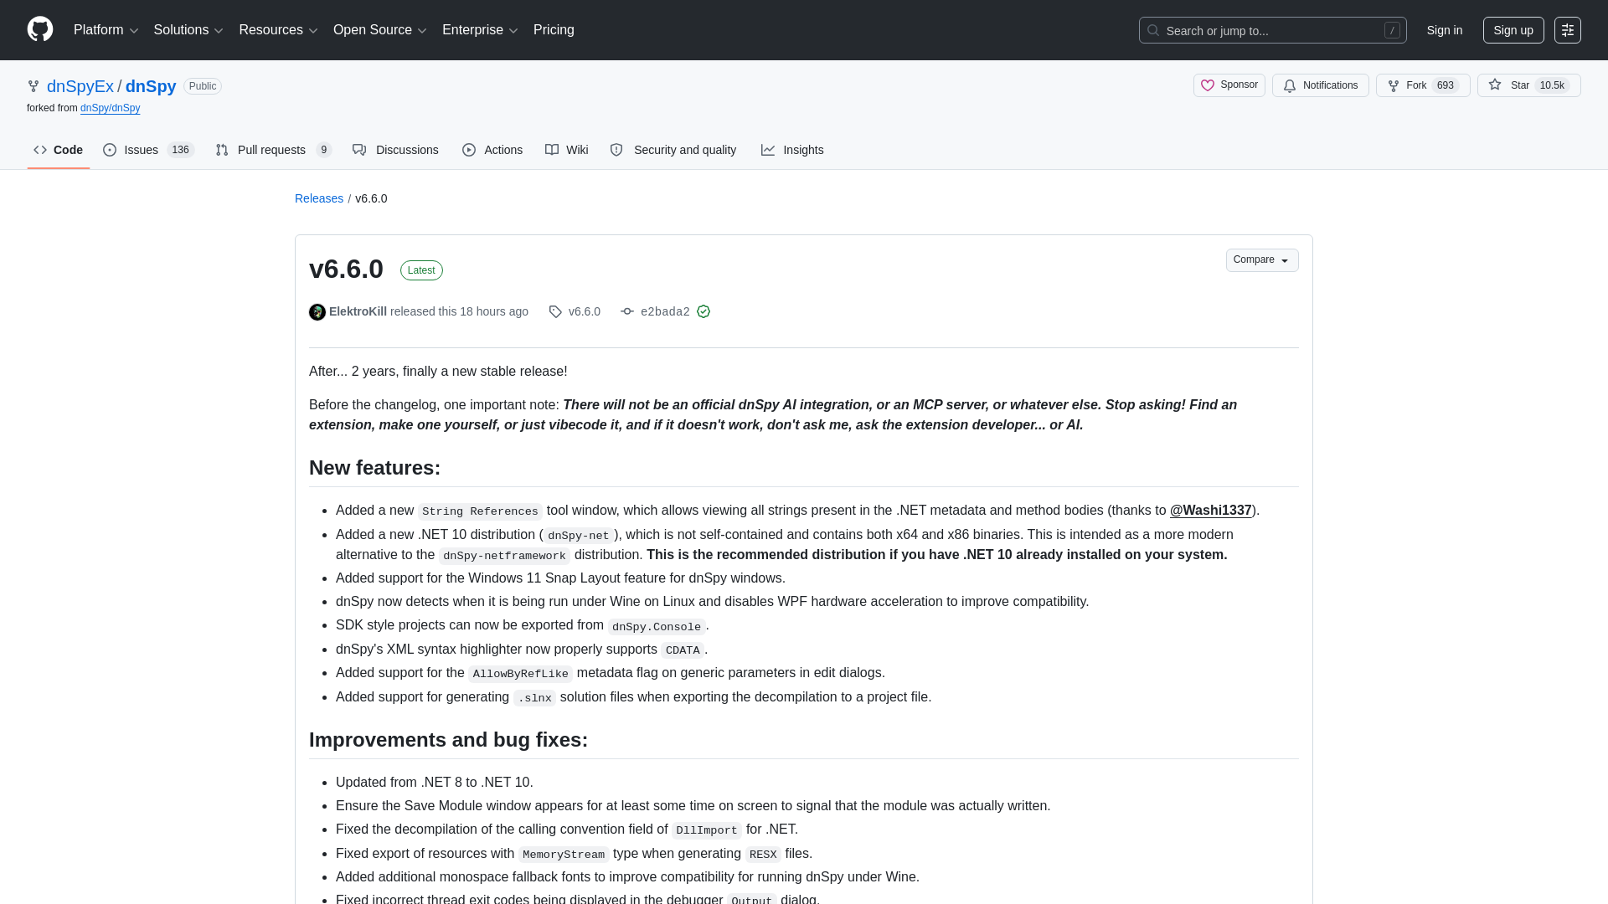Click the tag icon beside v6.6.0
The image size is (1608, 904).
click(x=555, y=311)
